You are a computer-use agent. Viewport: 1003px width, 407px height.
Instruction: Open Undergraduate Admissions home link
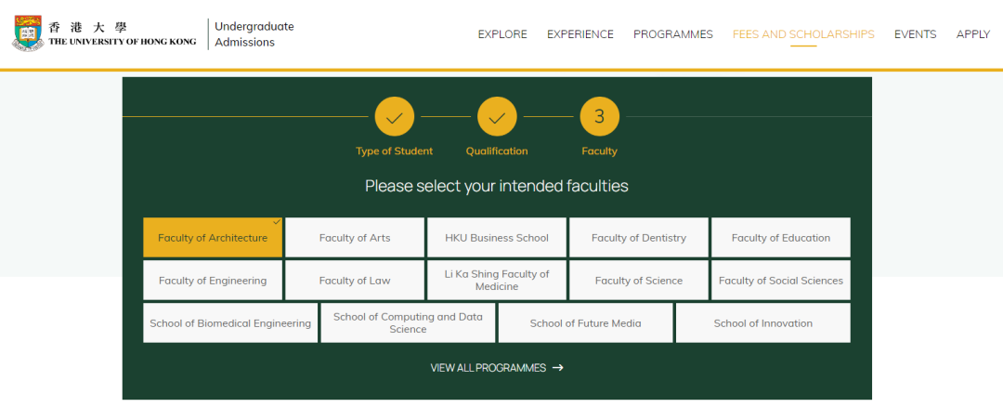click(x=254, y=34)
